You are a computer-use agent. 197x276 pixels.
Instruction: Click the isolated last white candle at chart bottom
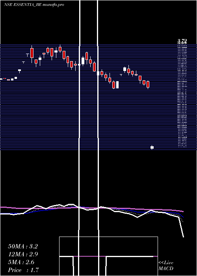click(152, 147)
